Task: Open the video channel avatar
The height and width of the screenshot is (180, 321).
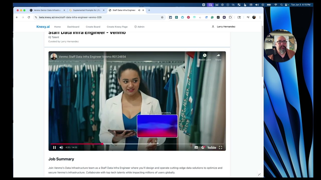Action: coord(54,56)
